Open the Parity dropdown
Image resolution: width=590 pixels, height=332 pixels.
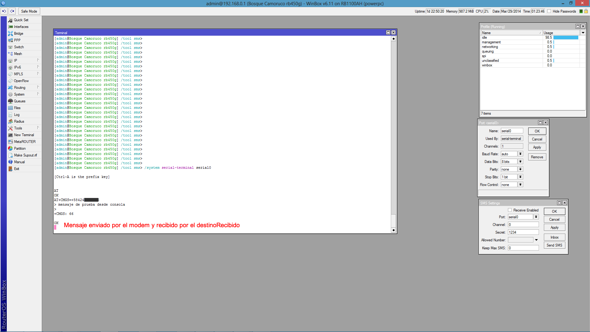pos(520,169)
